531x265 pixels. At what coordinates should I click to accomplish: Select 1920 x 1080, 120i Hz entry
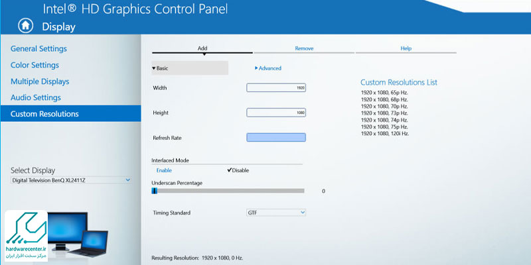tap(385, 134)
